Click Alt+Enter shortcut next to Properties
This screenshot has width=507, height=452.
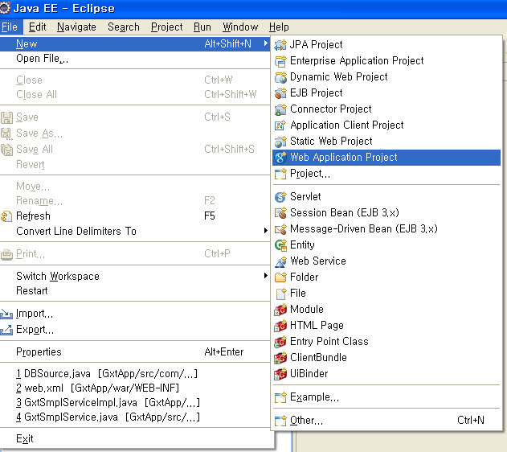(223, 351)
